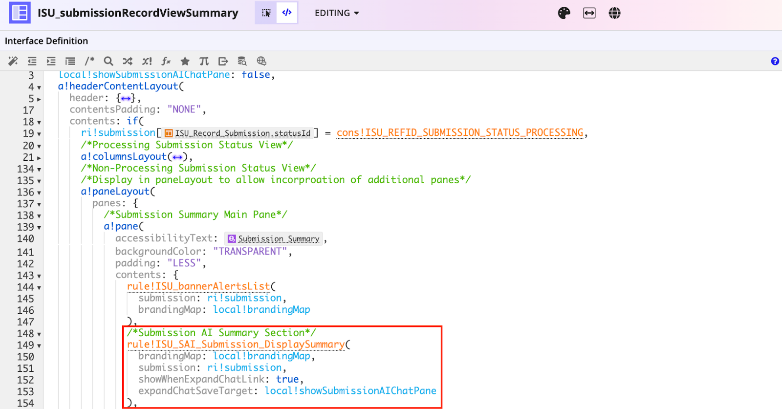Open search with the magnifier icon
Viewport: 782px width, 409px height.
pos(109,61)
